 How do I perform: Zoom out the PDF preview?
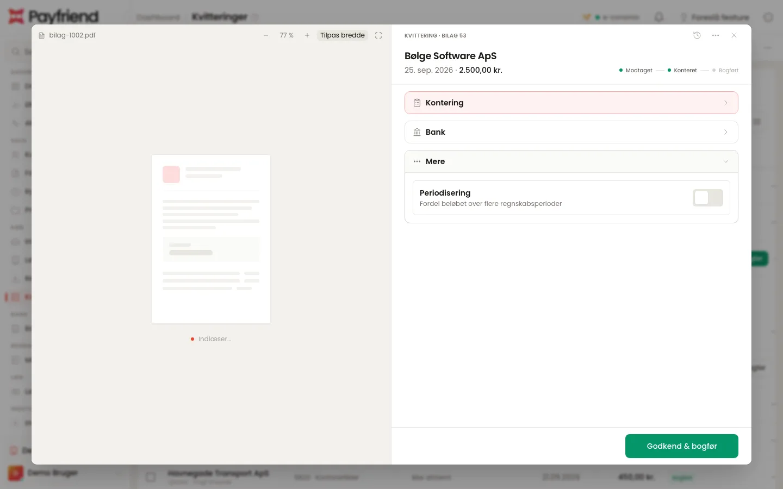pos(266,35)
